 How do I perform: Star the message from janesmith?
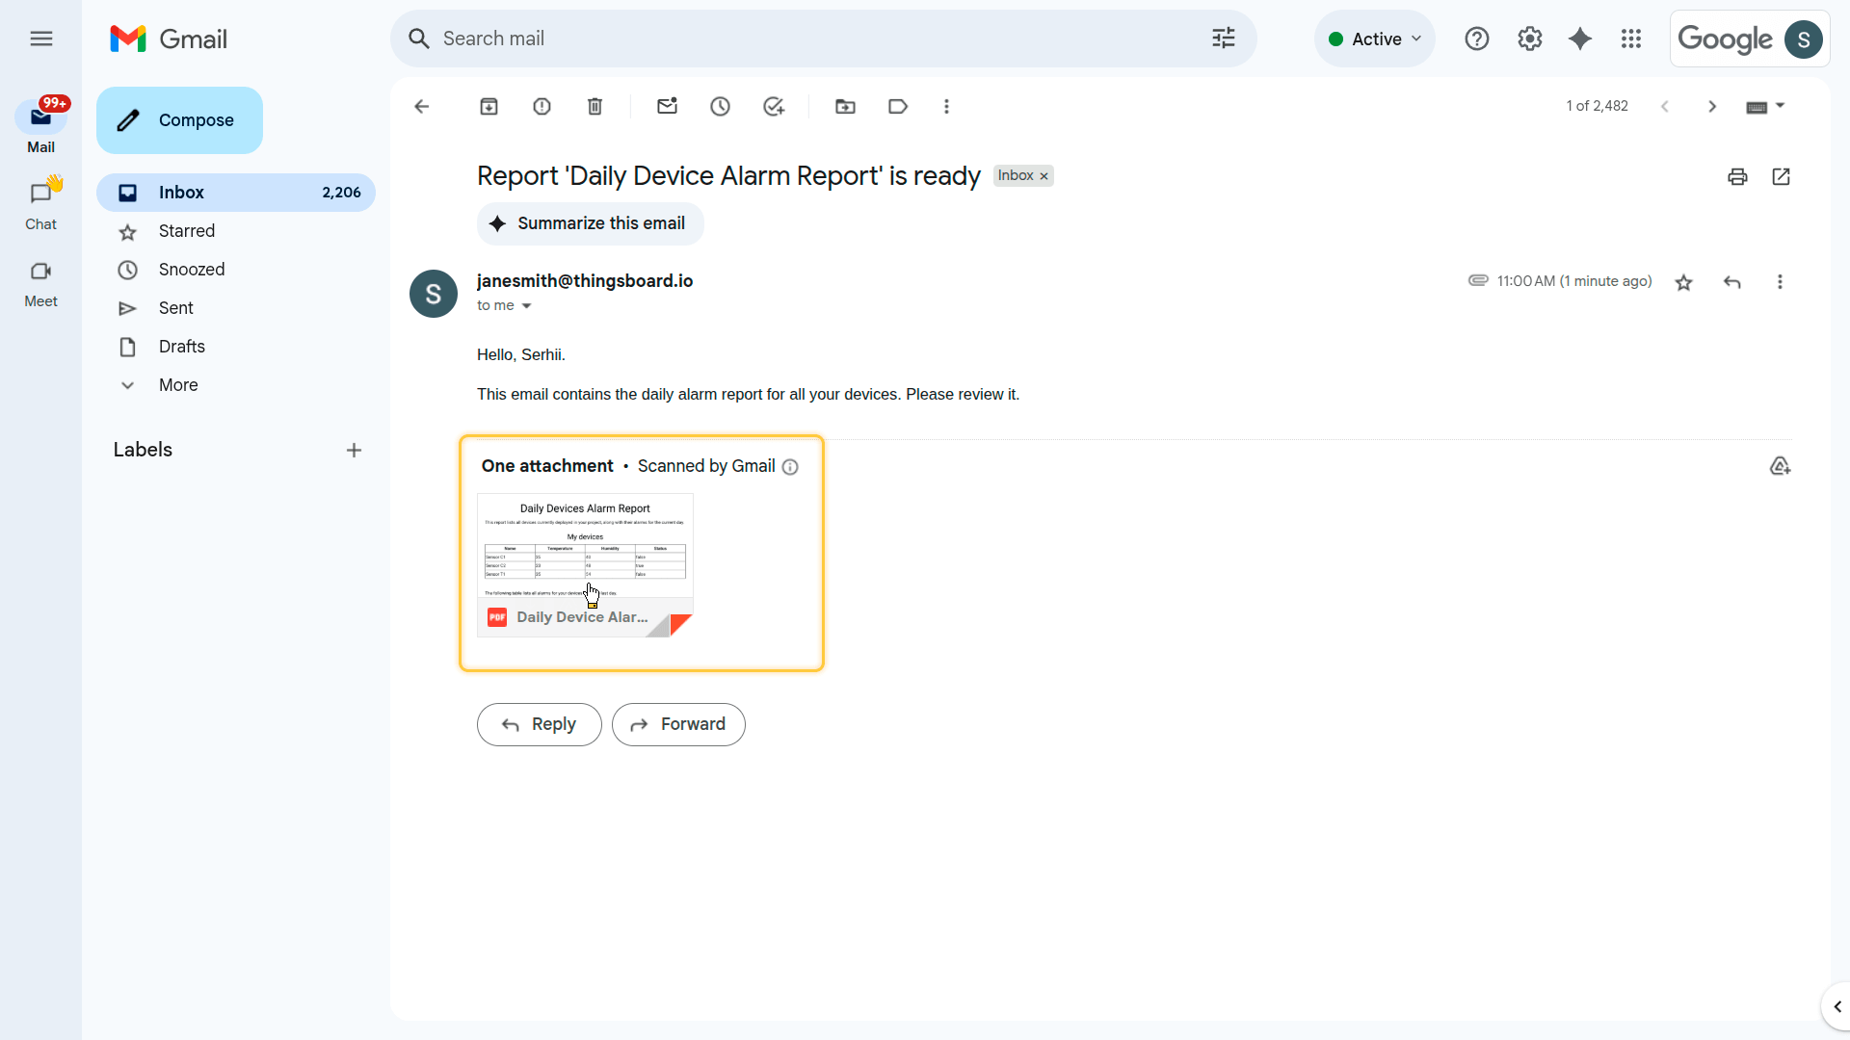[x=1683, y=282]
